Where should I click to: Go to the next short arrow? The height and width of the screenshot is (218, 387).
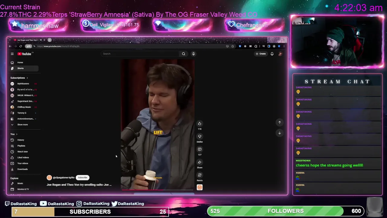pos(280,133)
